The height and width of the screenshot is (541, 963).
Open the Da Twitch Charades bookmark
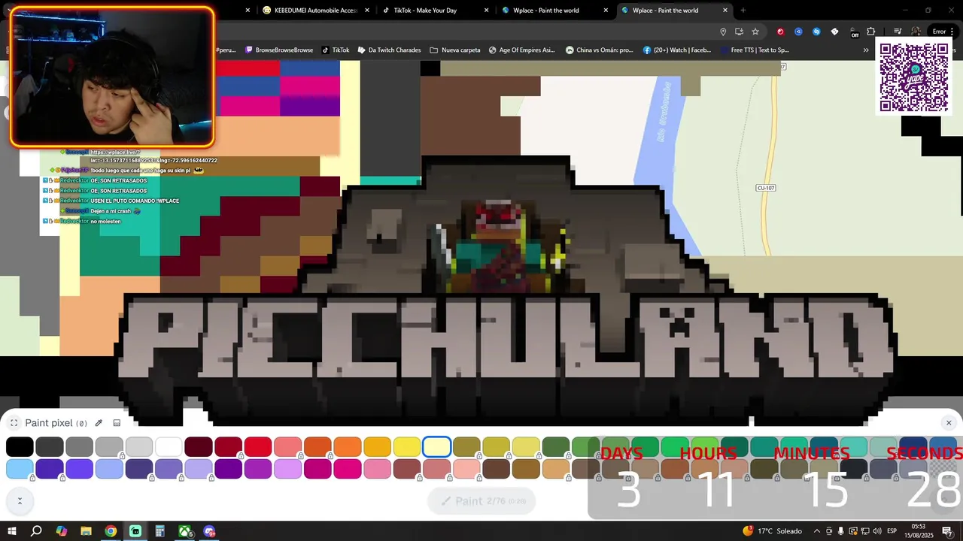coord(389,50)
